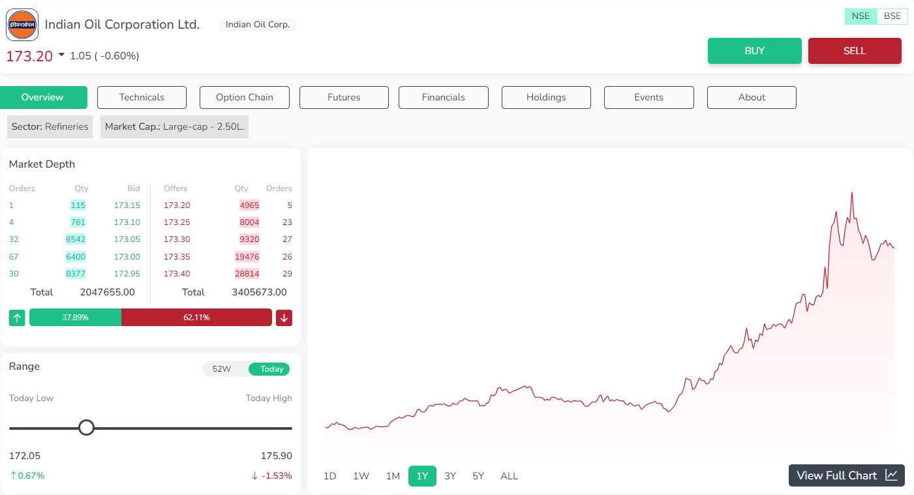Click offer price 173.30

177,239
